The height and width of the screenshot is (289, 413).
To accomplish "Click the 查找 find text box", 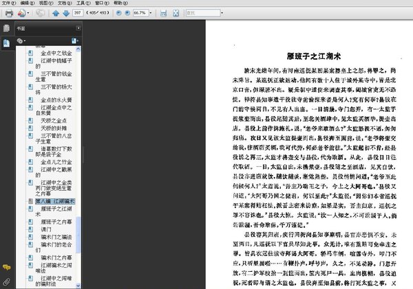I will (203, 12).
